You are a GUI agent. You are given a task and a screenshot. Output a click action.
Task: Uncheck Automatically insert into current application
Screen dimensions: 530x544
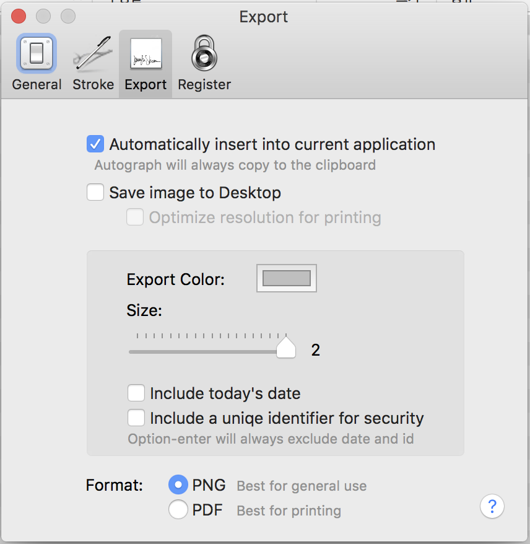coord(95,144)
